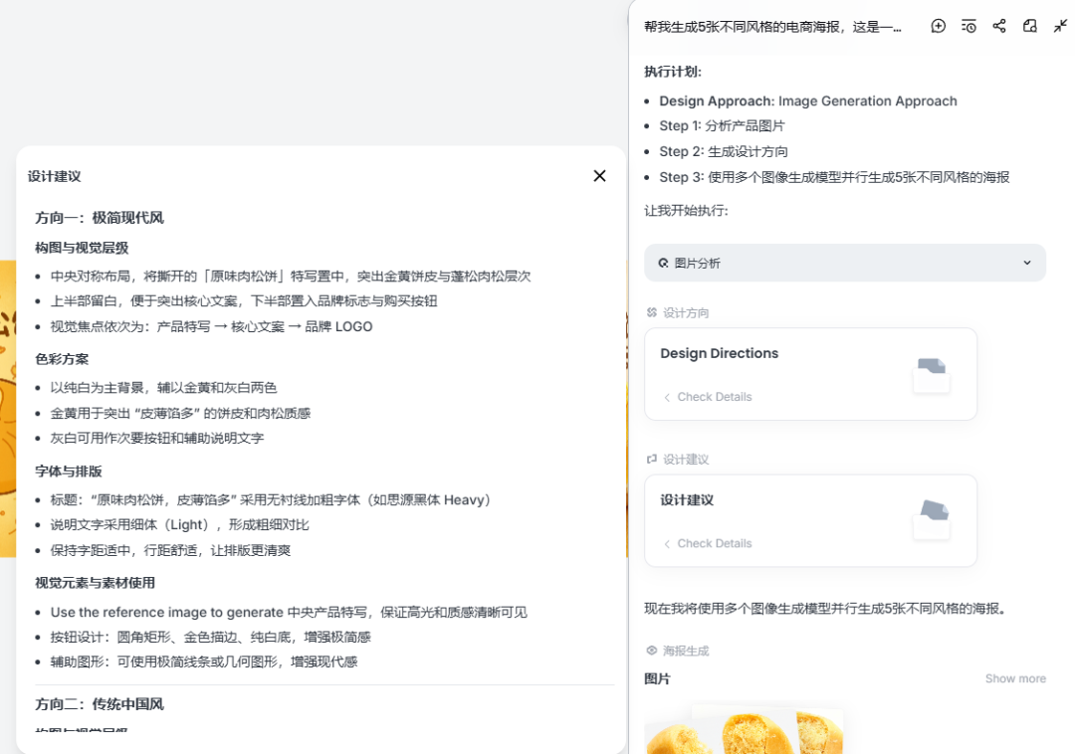Click the 视觉焦点依次为 bullet line

click(x=211, y=326)
